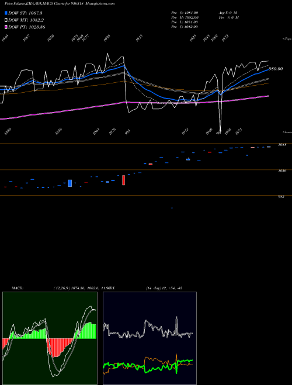Click the 'Pre H: 1082.00' value
The image size is (292, 385).
click(x=185, y=17)
